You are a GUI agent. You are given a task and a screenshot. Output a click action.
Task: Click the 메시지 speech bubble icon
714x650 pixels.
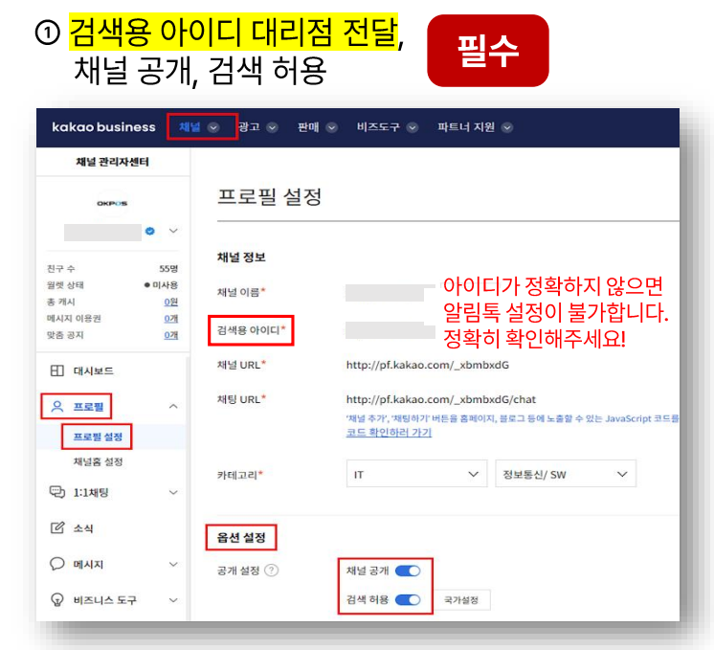(57, 565)
